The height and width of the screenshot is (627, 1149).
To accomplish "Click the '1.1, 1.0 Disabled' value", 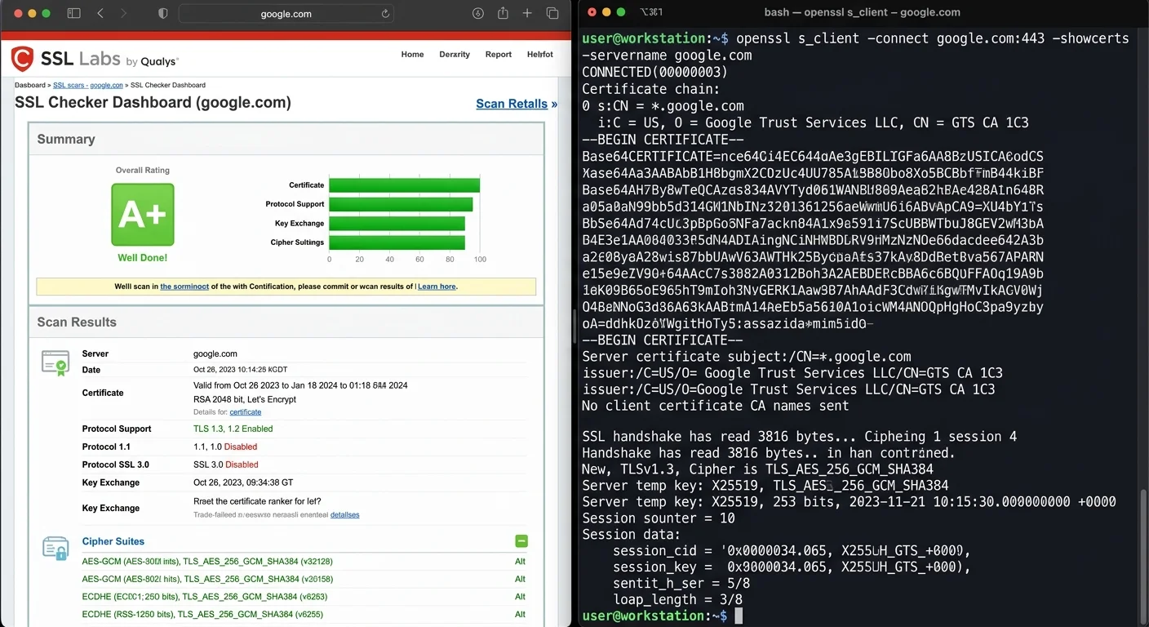I will 225,447.
